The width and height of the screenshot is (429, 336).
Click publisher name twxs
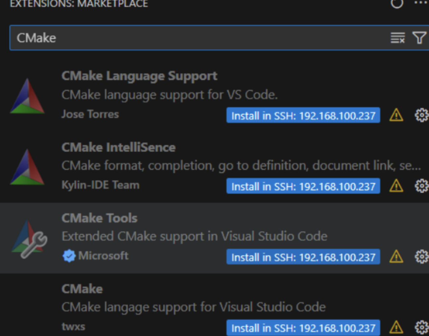click(73, 326)
